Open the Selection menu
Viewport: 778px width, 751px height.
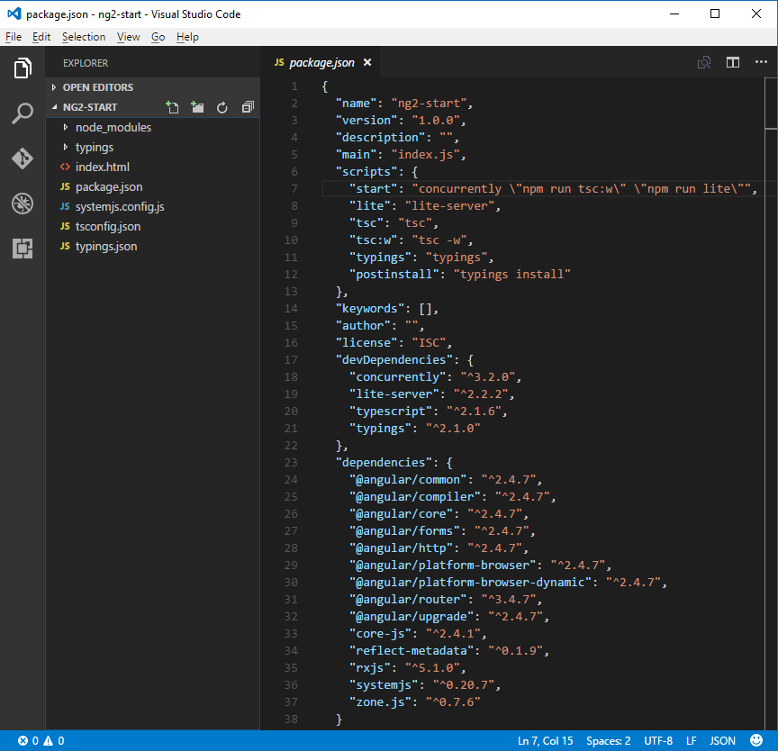point(84,37)
